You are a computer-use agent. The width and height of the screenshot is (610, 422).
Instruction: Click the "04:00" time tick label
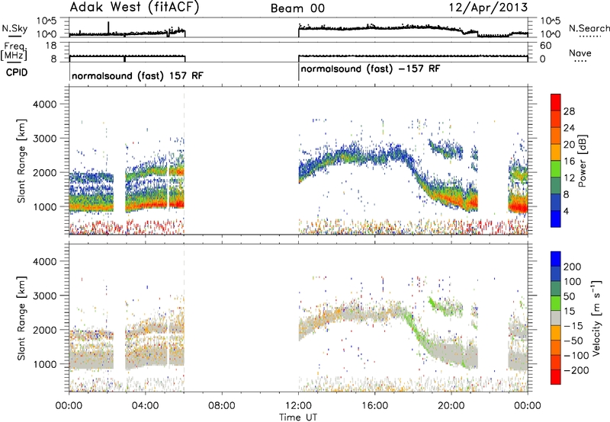[145, 406]
